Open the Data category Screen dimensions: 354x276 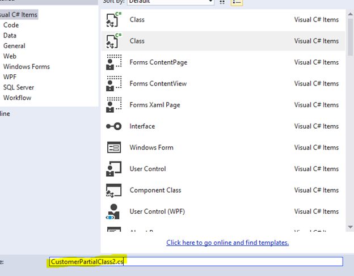tap(10, 35)
